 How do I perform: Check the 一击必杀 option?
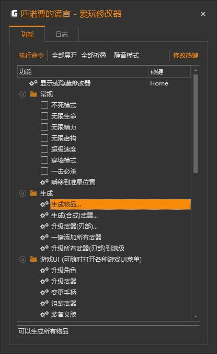pos(44,171)
